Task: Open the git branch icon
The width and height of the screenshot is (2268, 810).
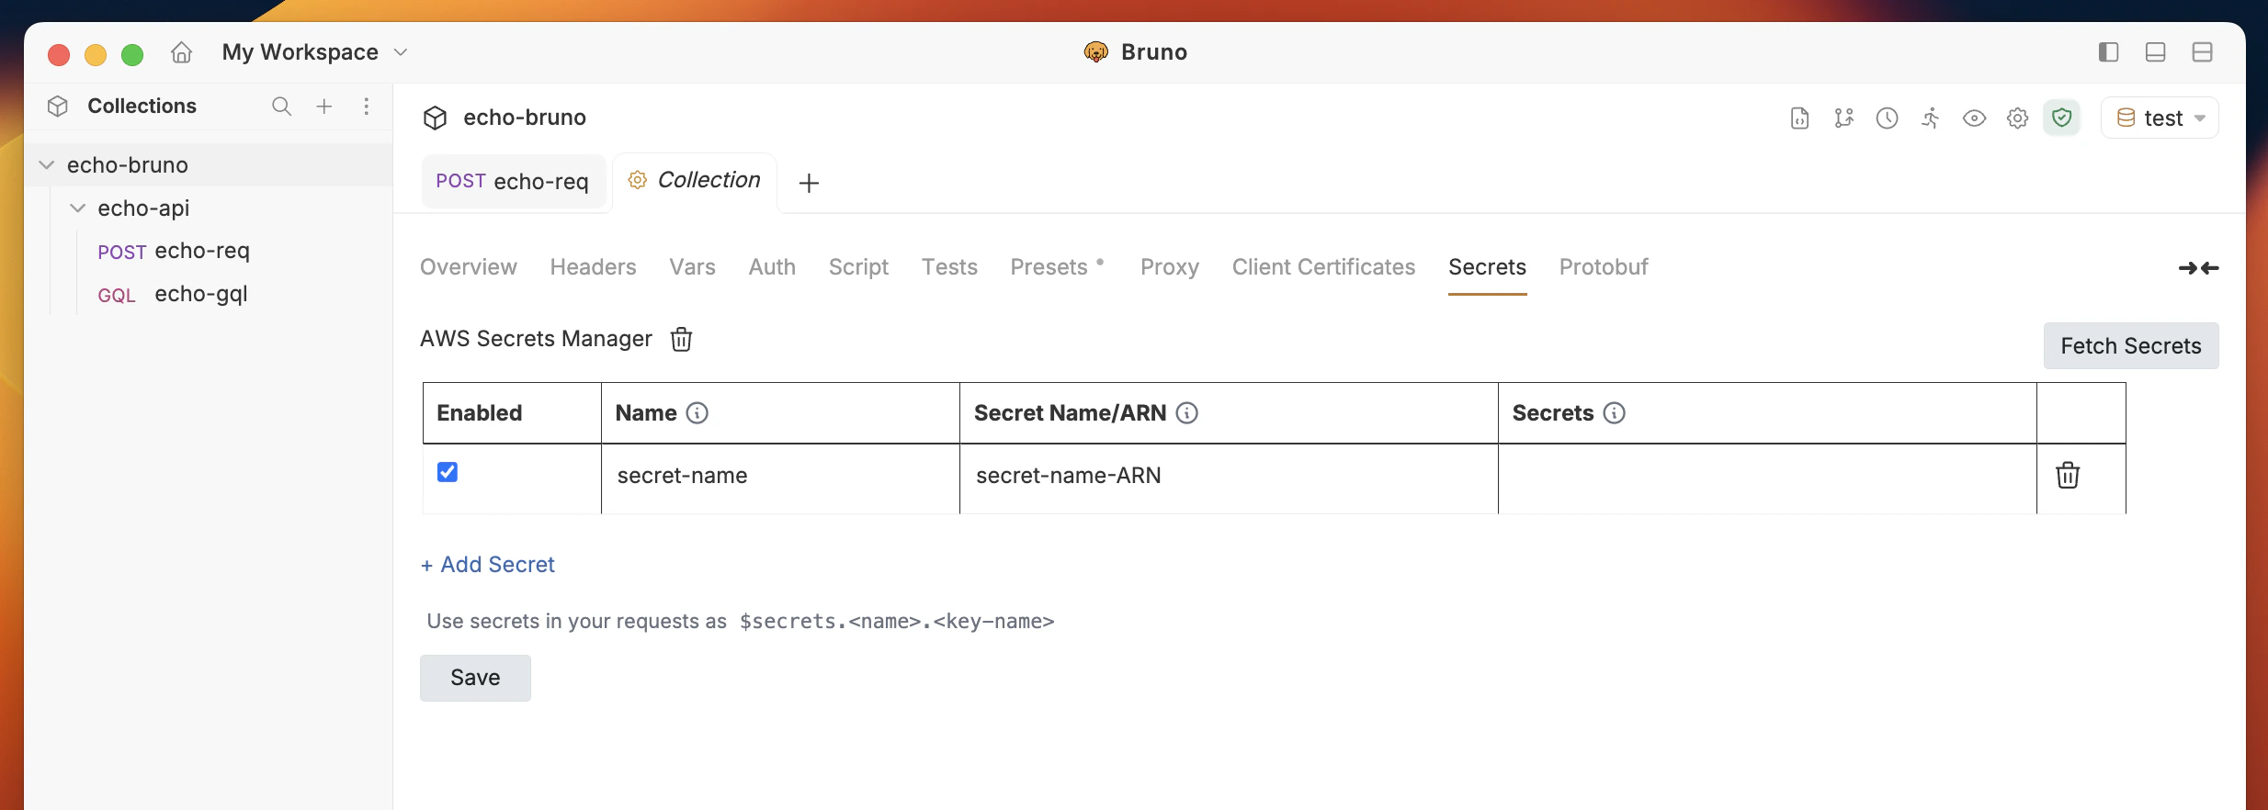Action: click(x=1843, y=118)
